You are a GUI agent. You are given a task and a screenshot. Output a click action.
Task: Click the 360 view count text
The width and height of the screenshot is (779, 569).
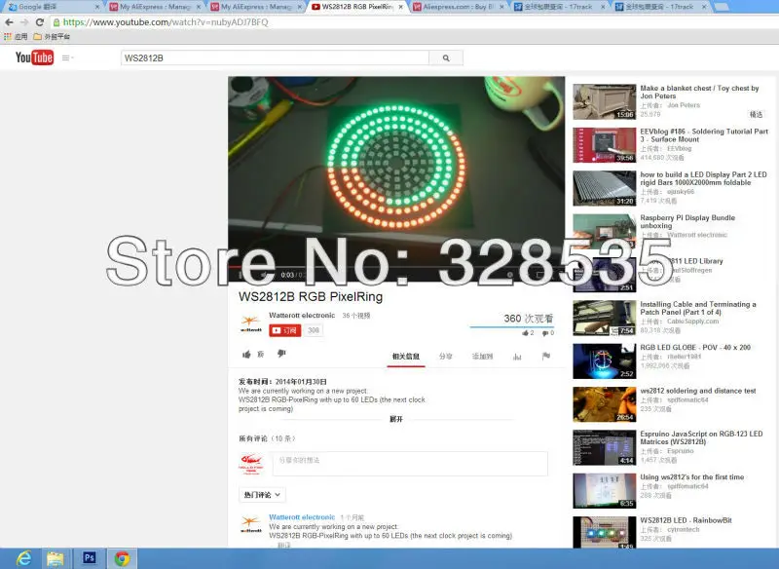coord(528,319)
